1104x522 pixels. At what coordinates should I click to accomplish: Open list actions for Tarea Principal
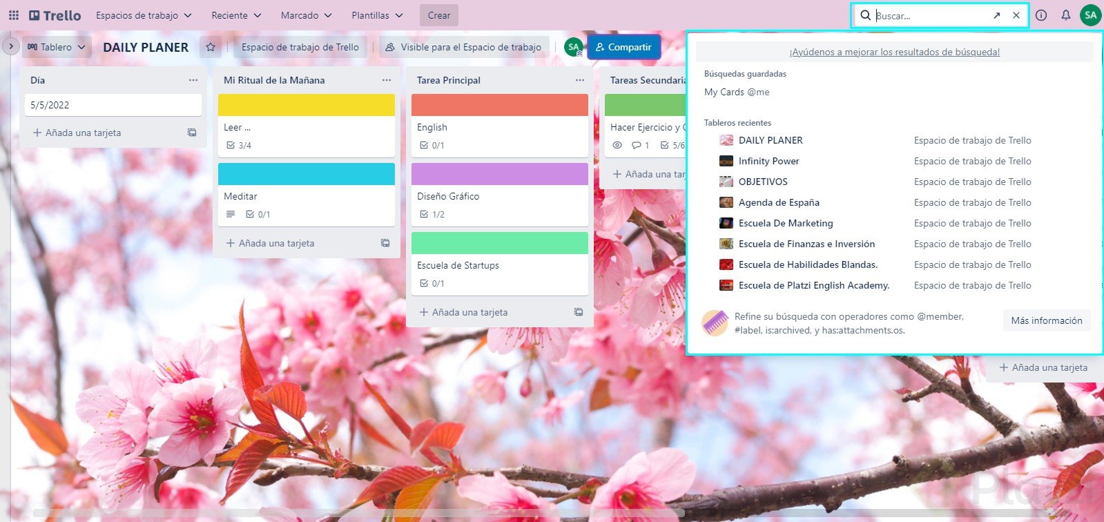pos(580,80)
